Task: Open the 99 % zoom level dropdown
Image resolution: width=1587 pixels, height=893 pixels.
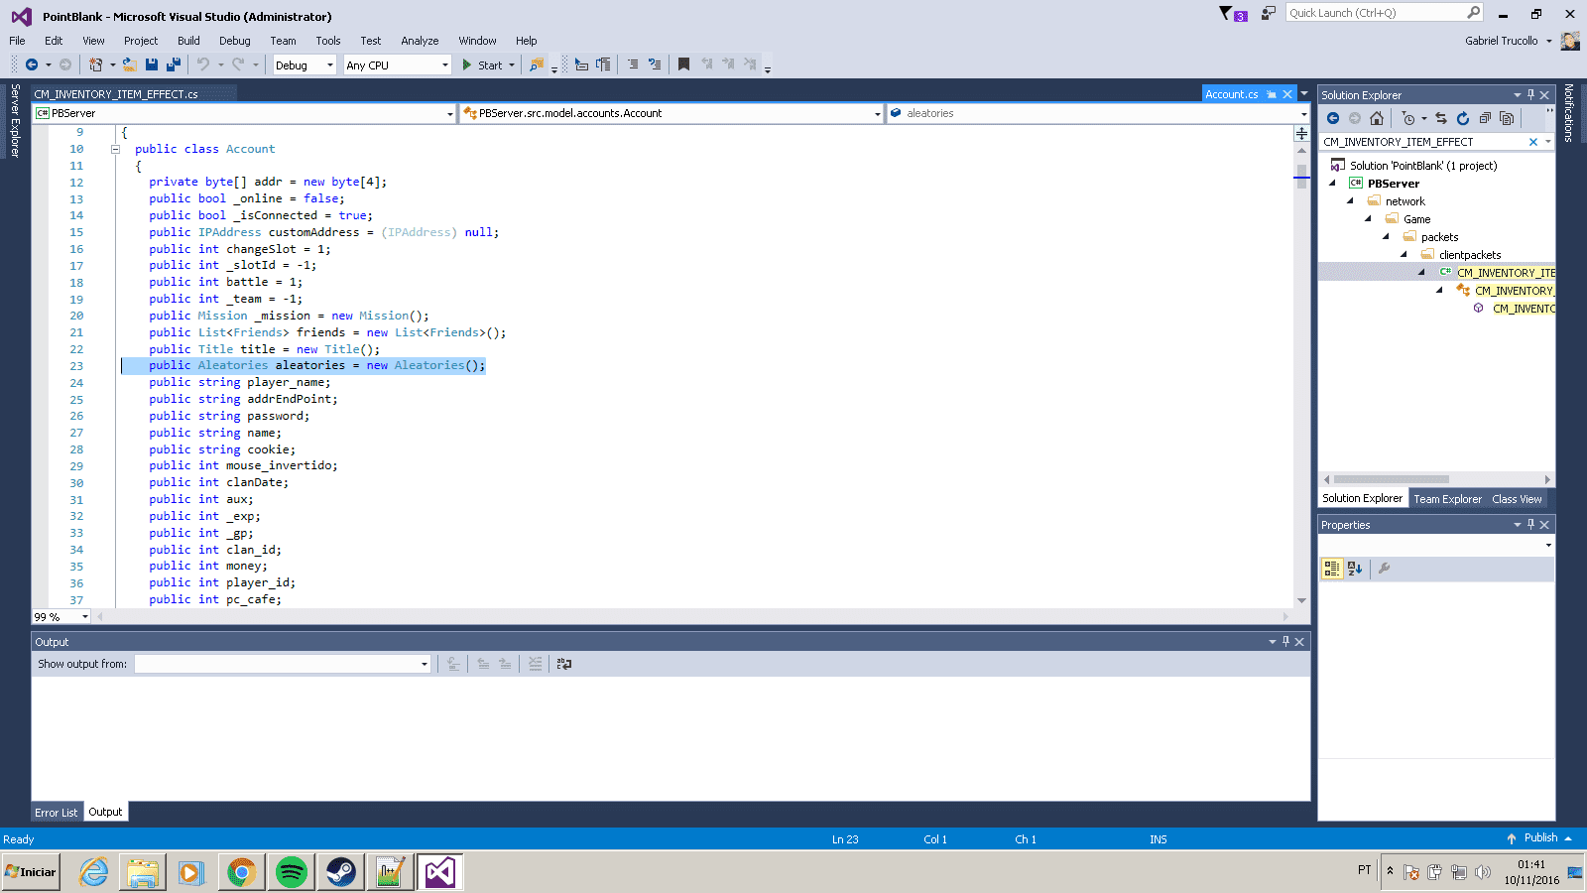Action: click(x=84, y=616)
